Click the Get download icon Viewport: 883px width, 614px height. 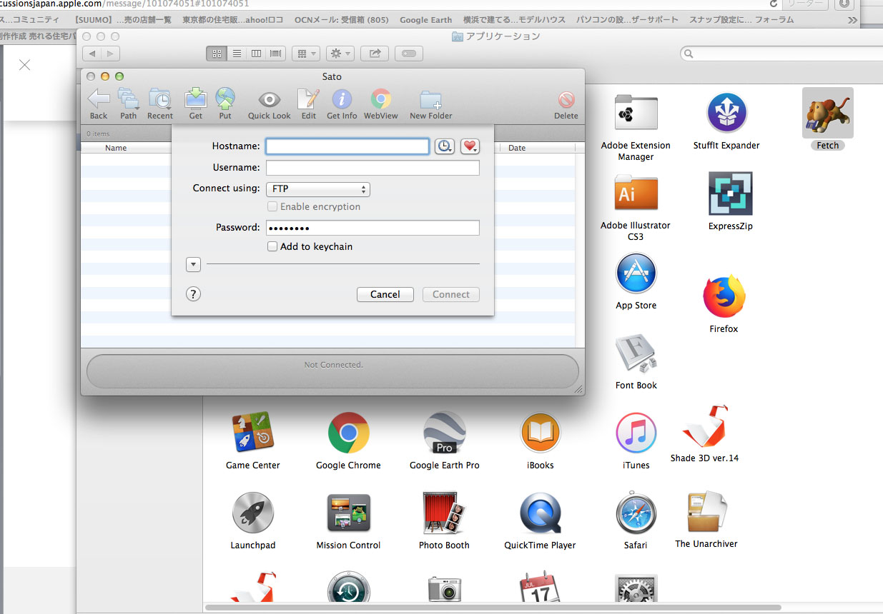tap(195, 99)
